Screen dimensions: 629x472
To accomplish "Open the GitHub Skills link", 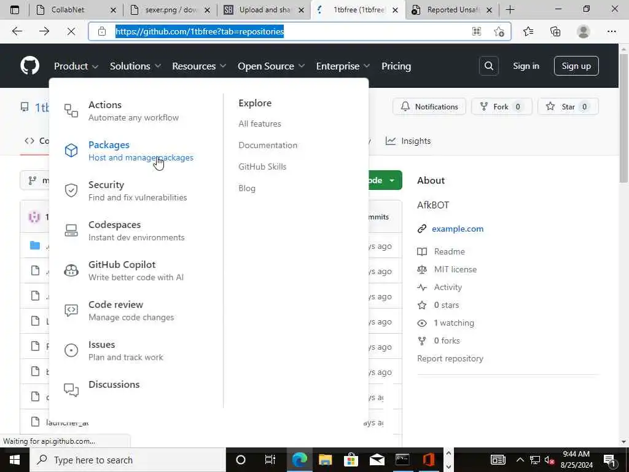I will click(x=262, y=167).
